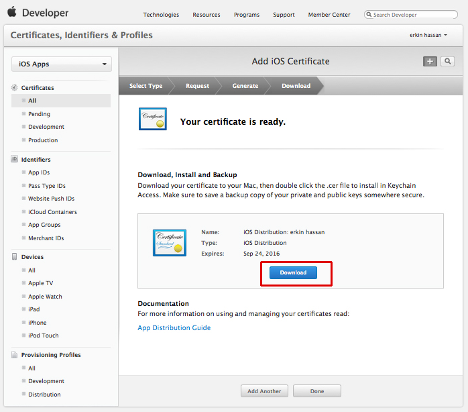Open Pass Type IDs
Screen dimensions: 468x412
click(x=47, y=186)
